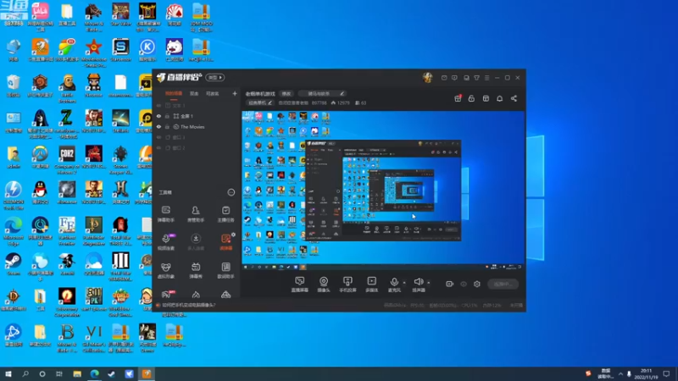Add 多媒体 multimedia source
The height and width of the screenshot is (381, 678).
[371, 284]
